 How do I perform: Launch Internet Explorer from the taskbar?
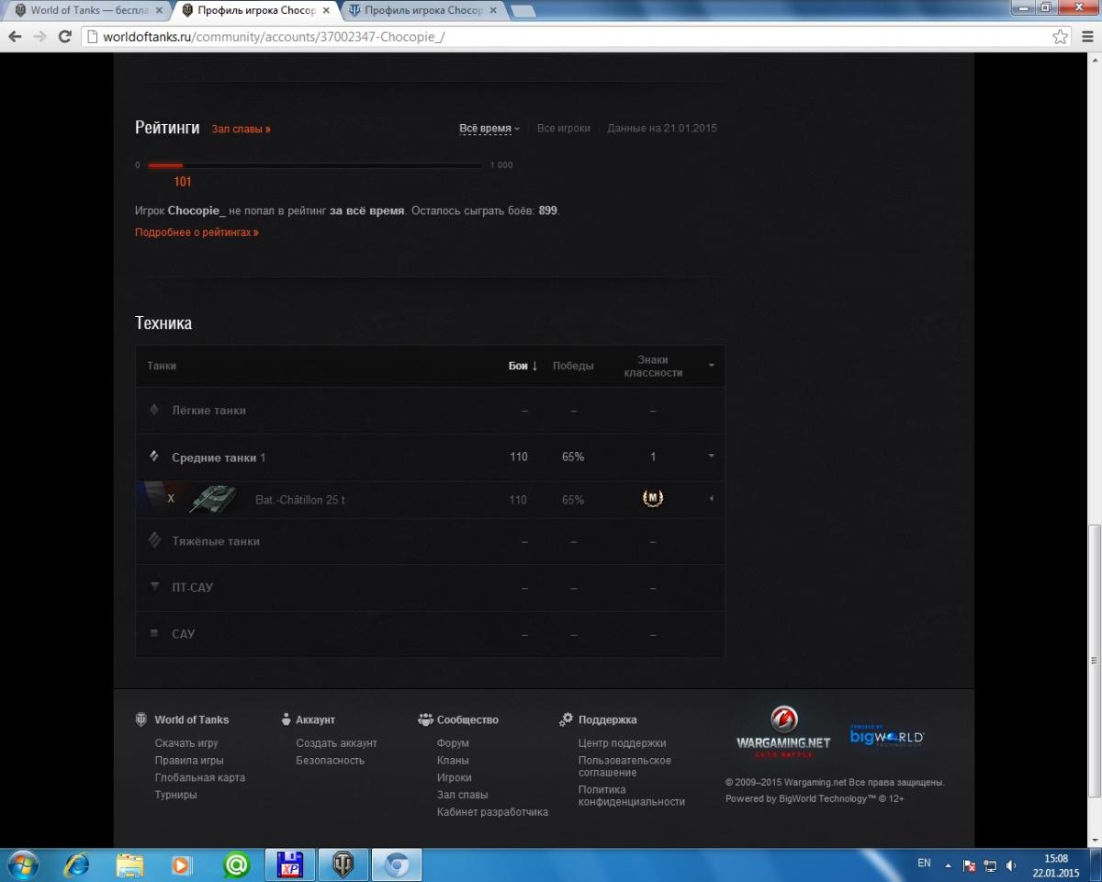pos(76,865)
